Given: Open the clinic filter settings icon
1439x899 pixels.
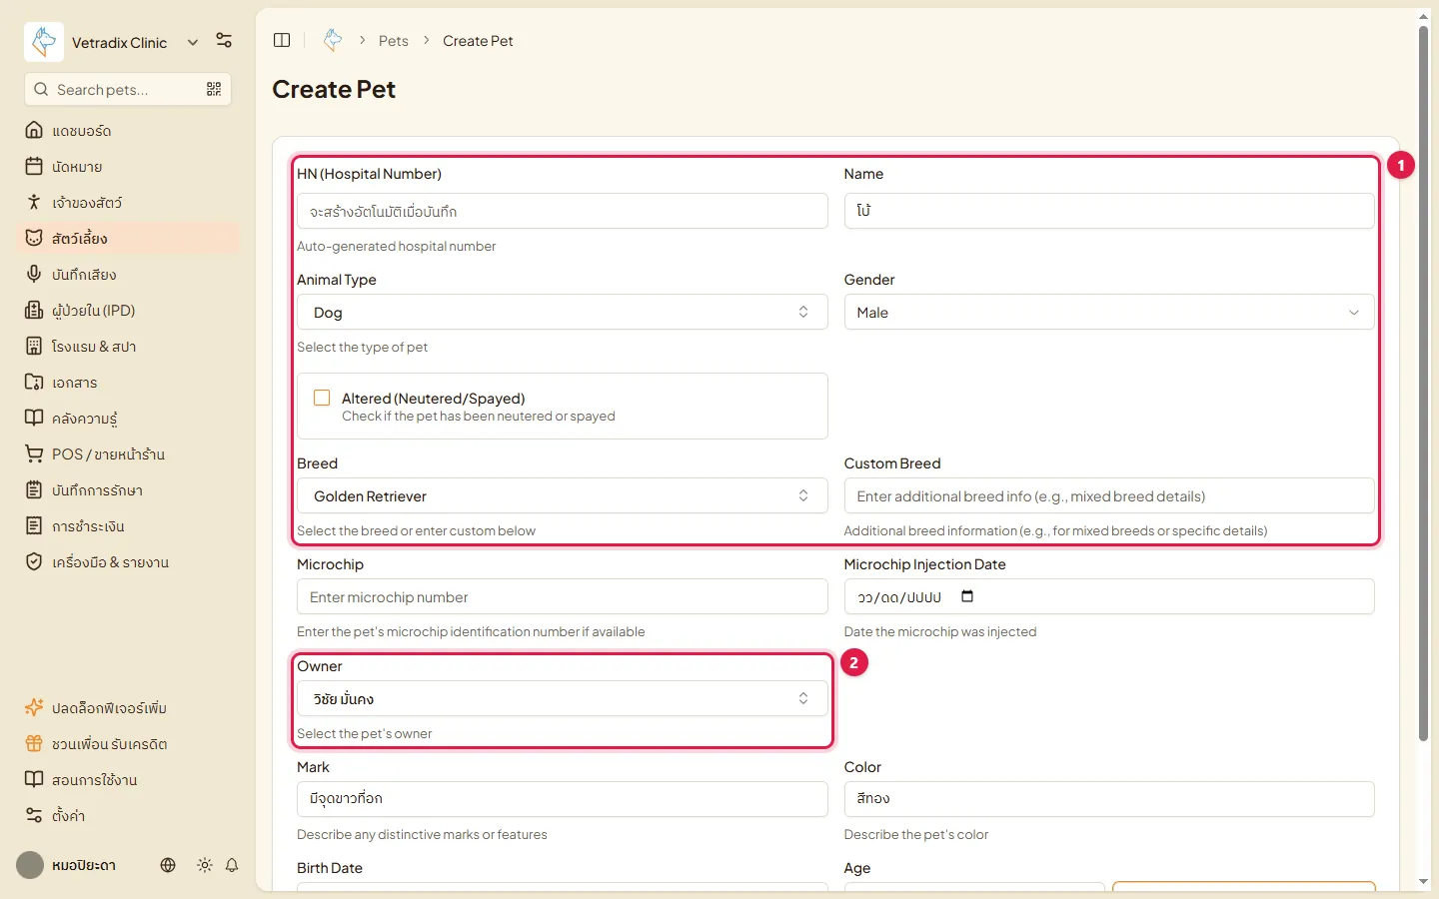Looking at the screenshot, I should click(x=224, y=41).
